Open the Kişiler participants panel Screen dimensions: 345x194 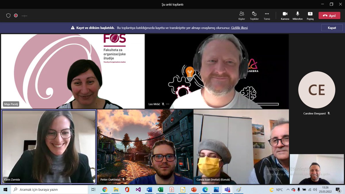pos(241,16)
